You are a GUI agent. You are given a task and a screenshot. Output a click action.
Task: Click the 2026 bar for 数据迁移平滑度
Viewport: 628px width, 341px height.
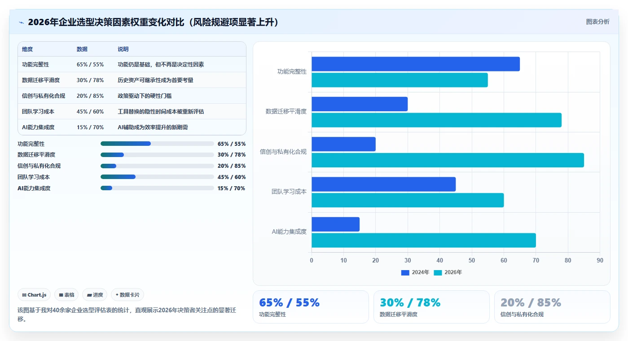[436, 120]
